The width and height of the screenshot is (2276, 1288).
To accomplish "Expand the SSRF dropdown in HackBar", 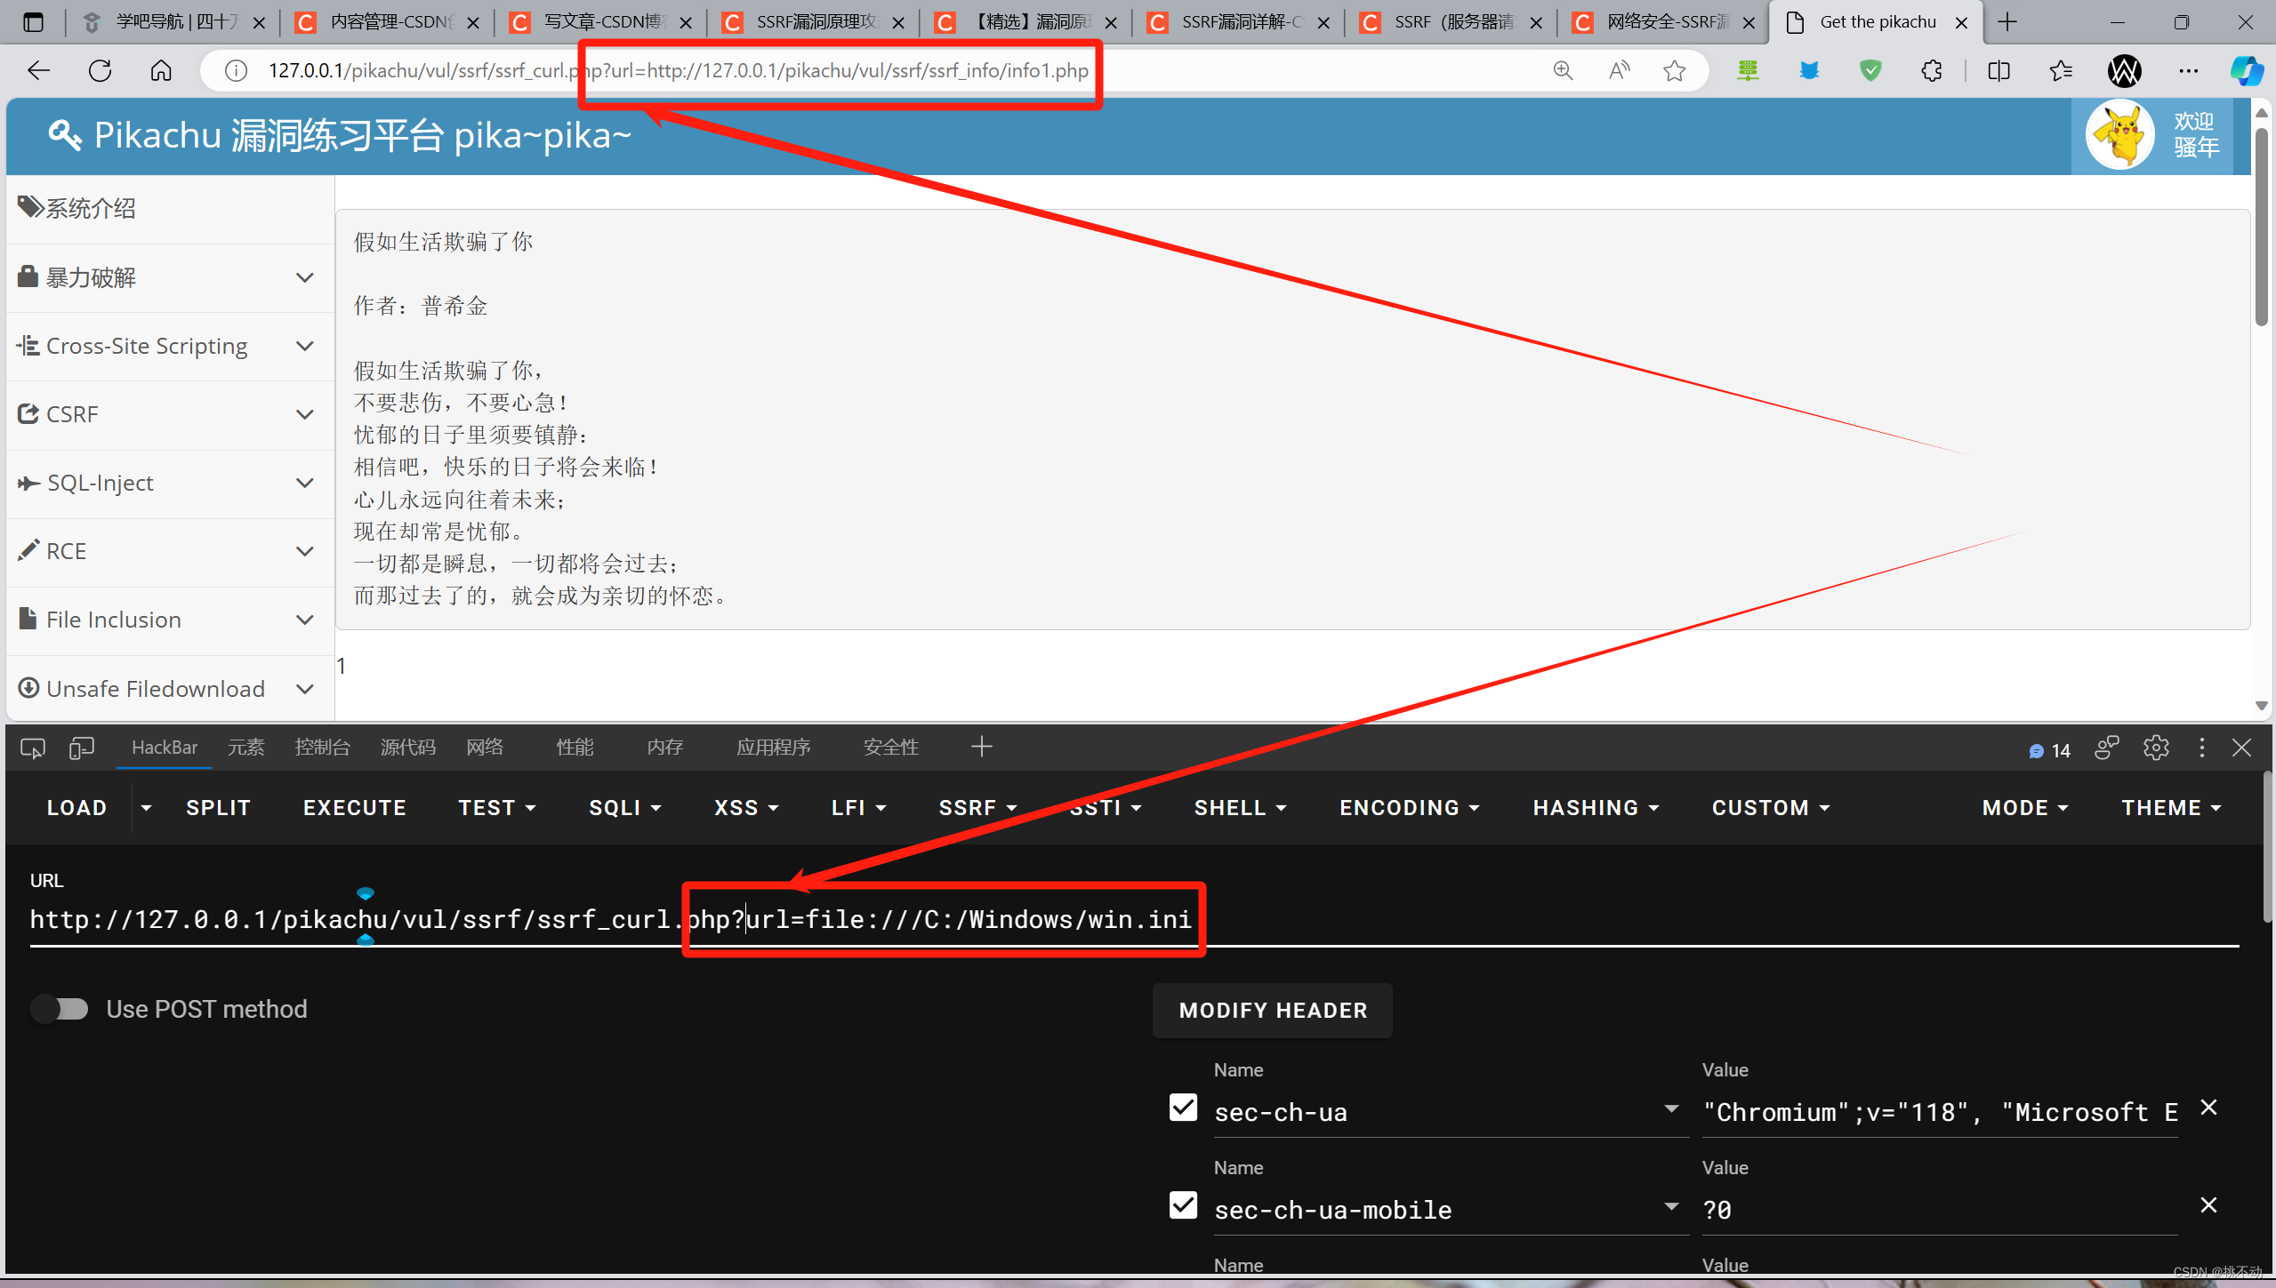I will click(x=977, y=808).
